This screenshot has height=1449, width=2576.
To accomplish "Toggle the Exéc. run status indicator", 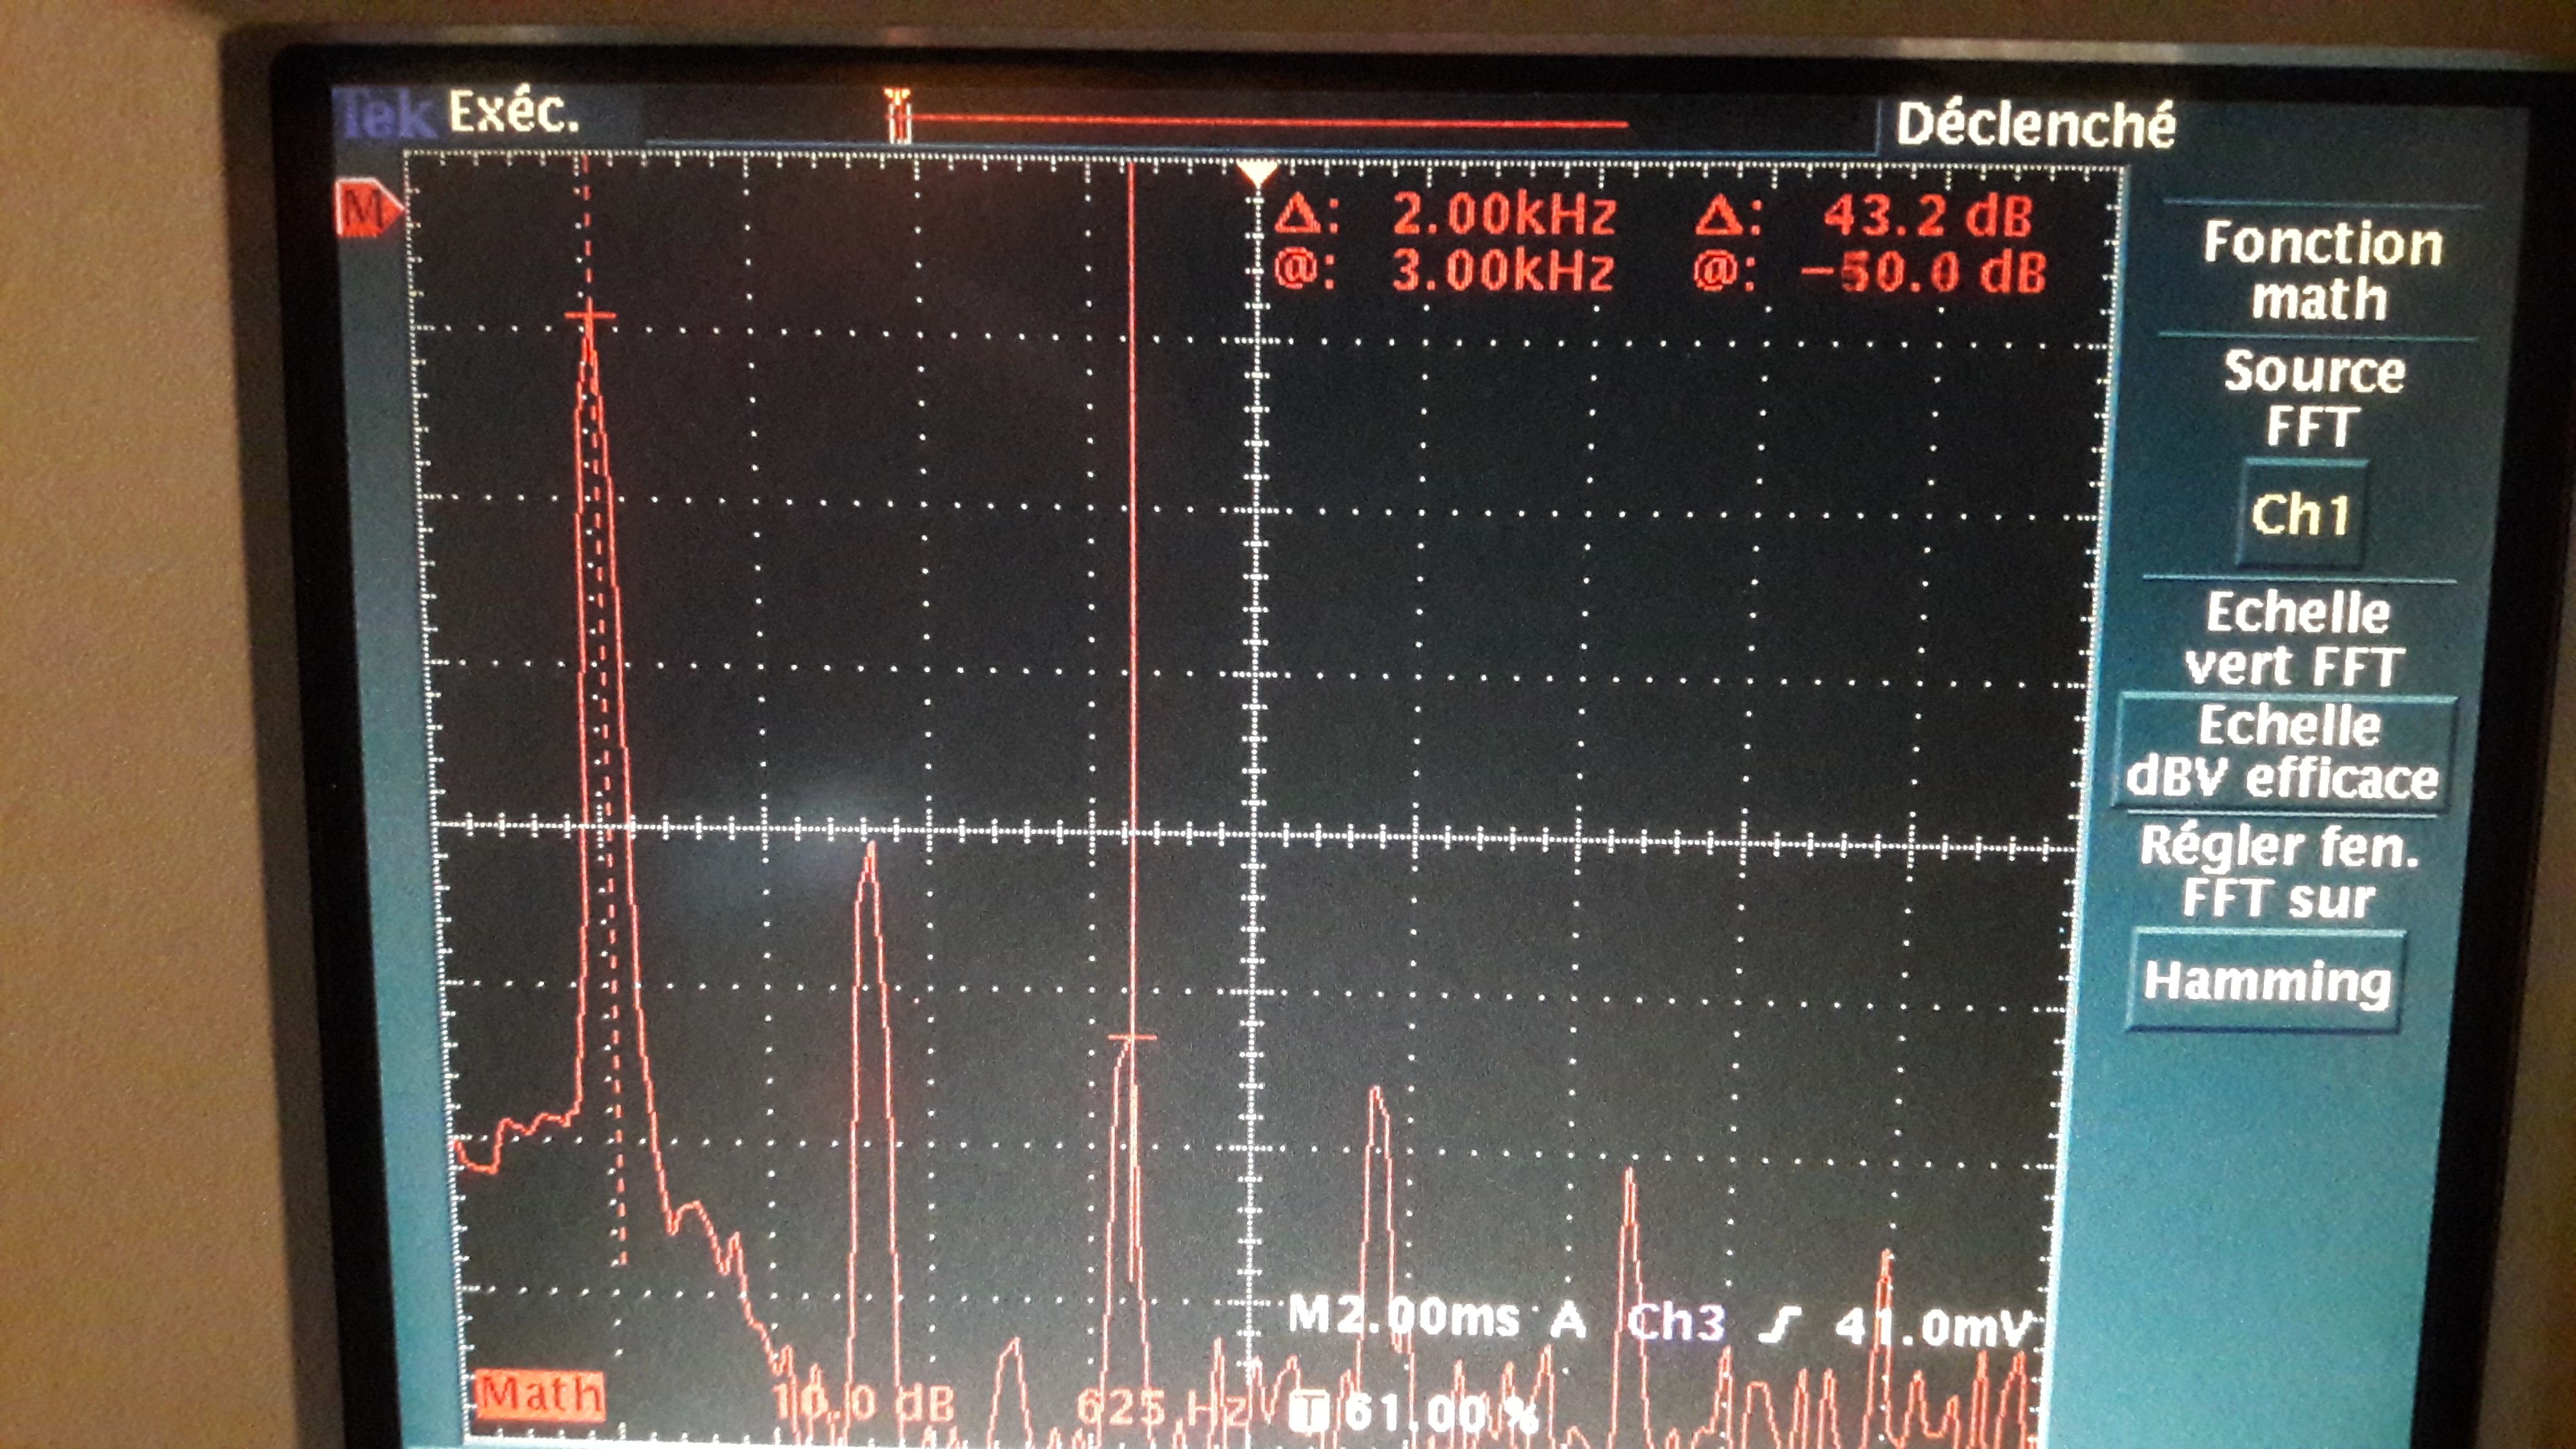I will [513, 112].
